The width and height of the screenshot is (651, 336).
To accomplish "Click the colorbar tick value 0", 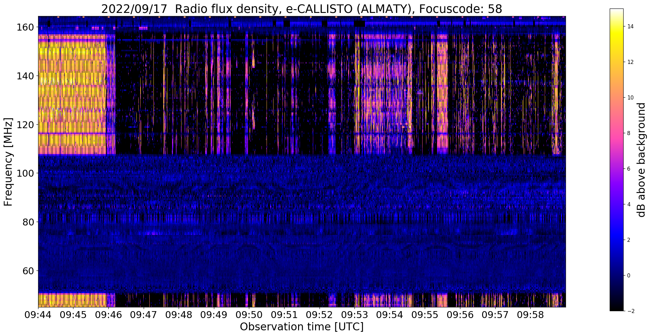I will pos(629,276).
